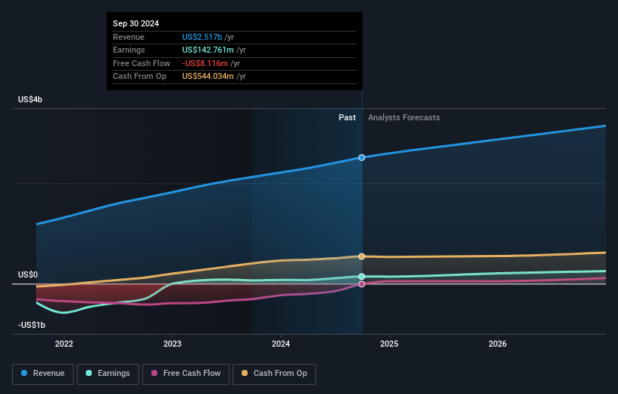Toggle the Revenue legend button
The image size is (618, 394).
[43, 374]
